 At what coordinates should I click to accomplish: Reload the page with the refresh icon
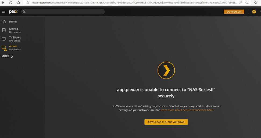(10, 2)
